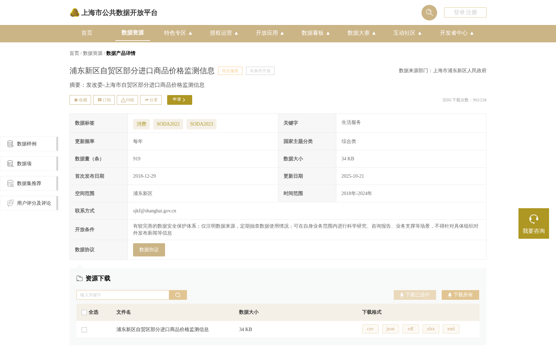Click the 生活服务 keyword value

[x=351, y=122]
